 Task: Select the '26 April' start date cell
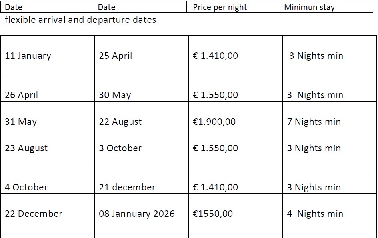[x=48, y=88]
